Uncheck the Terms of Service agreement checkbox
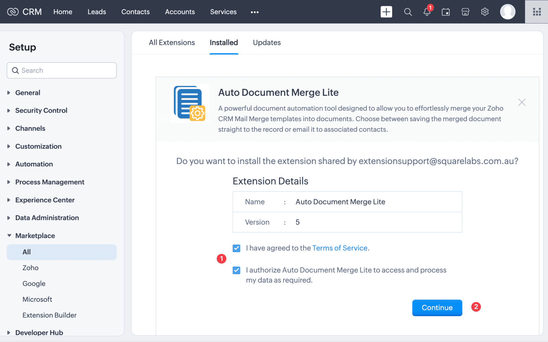The height and width of the screenshot is (342, 548). click(236, 248)
